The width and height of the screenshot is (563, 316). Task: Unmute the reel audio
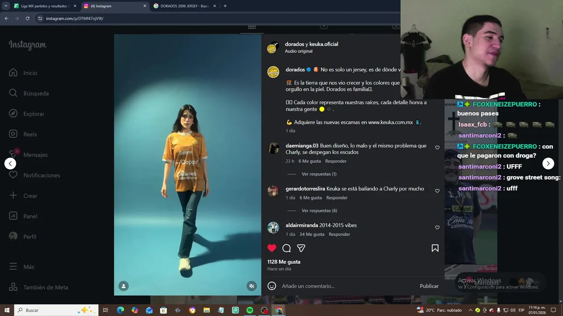pyautogui.click(x=252, y=286)
